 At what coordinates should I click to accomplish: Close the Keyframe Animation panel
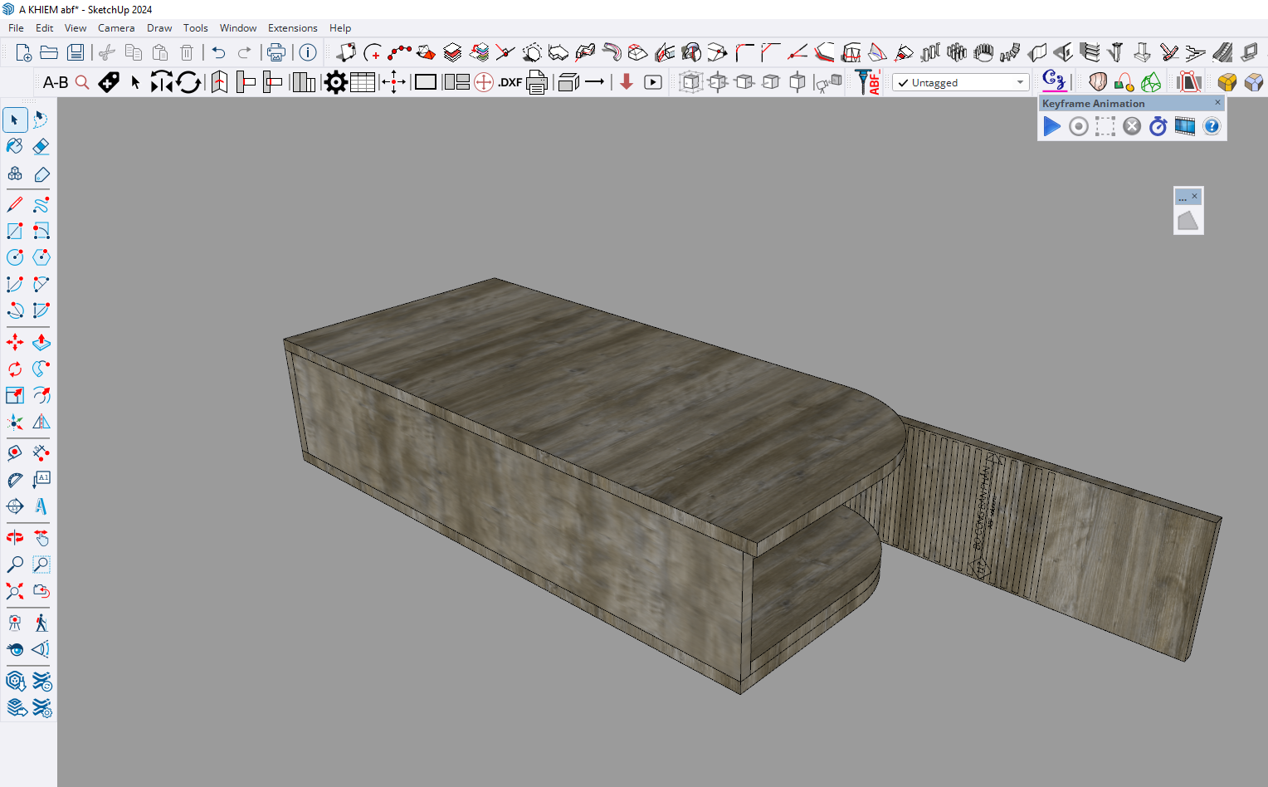coord(1217,103)
